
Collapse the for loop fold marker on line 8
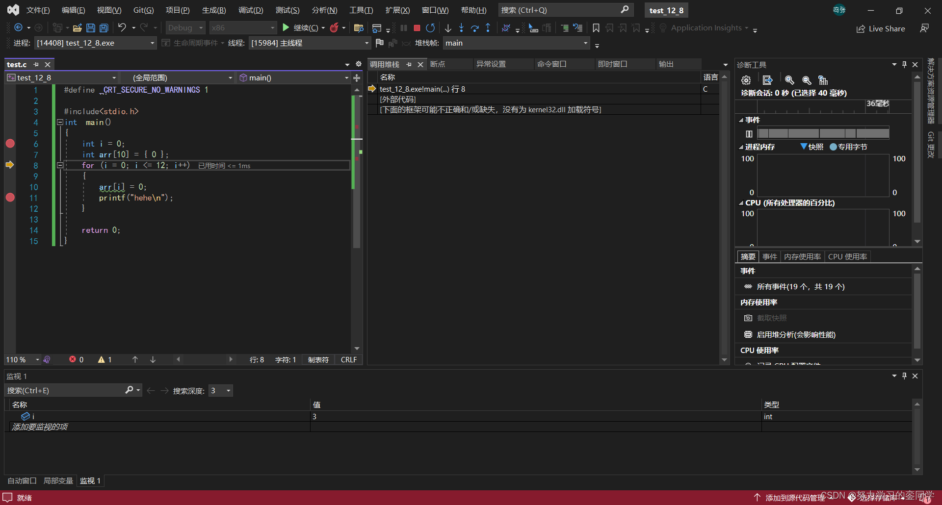coord(60,166)
